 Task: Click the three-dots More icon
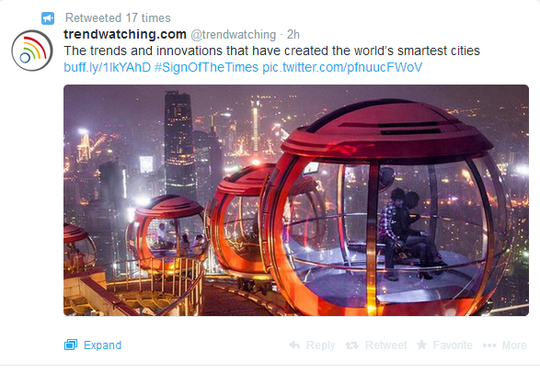(489, 345)
